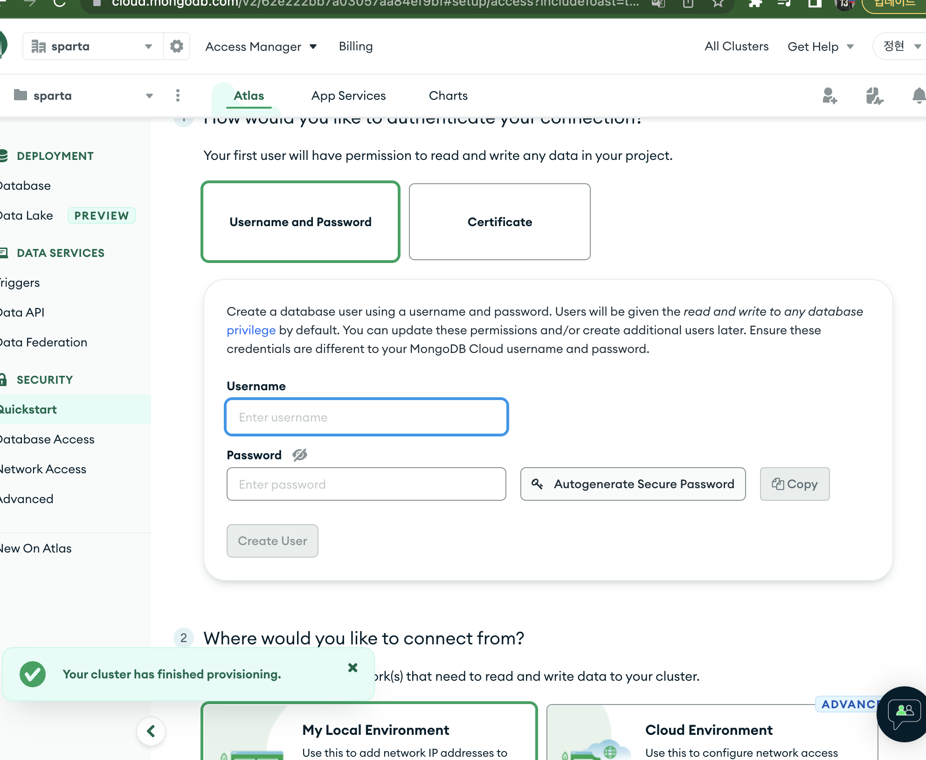The width and height of the screenshot is (926, 760).
Task: Open project options three-dot menu
Action: 178,96
